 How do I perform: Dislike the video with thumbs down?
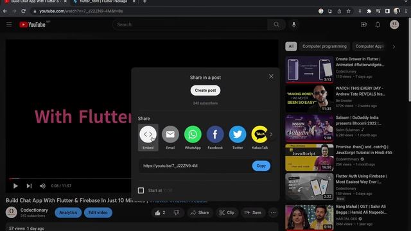[177, 212]
